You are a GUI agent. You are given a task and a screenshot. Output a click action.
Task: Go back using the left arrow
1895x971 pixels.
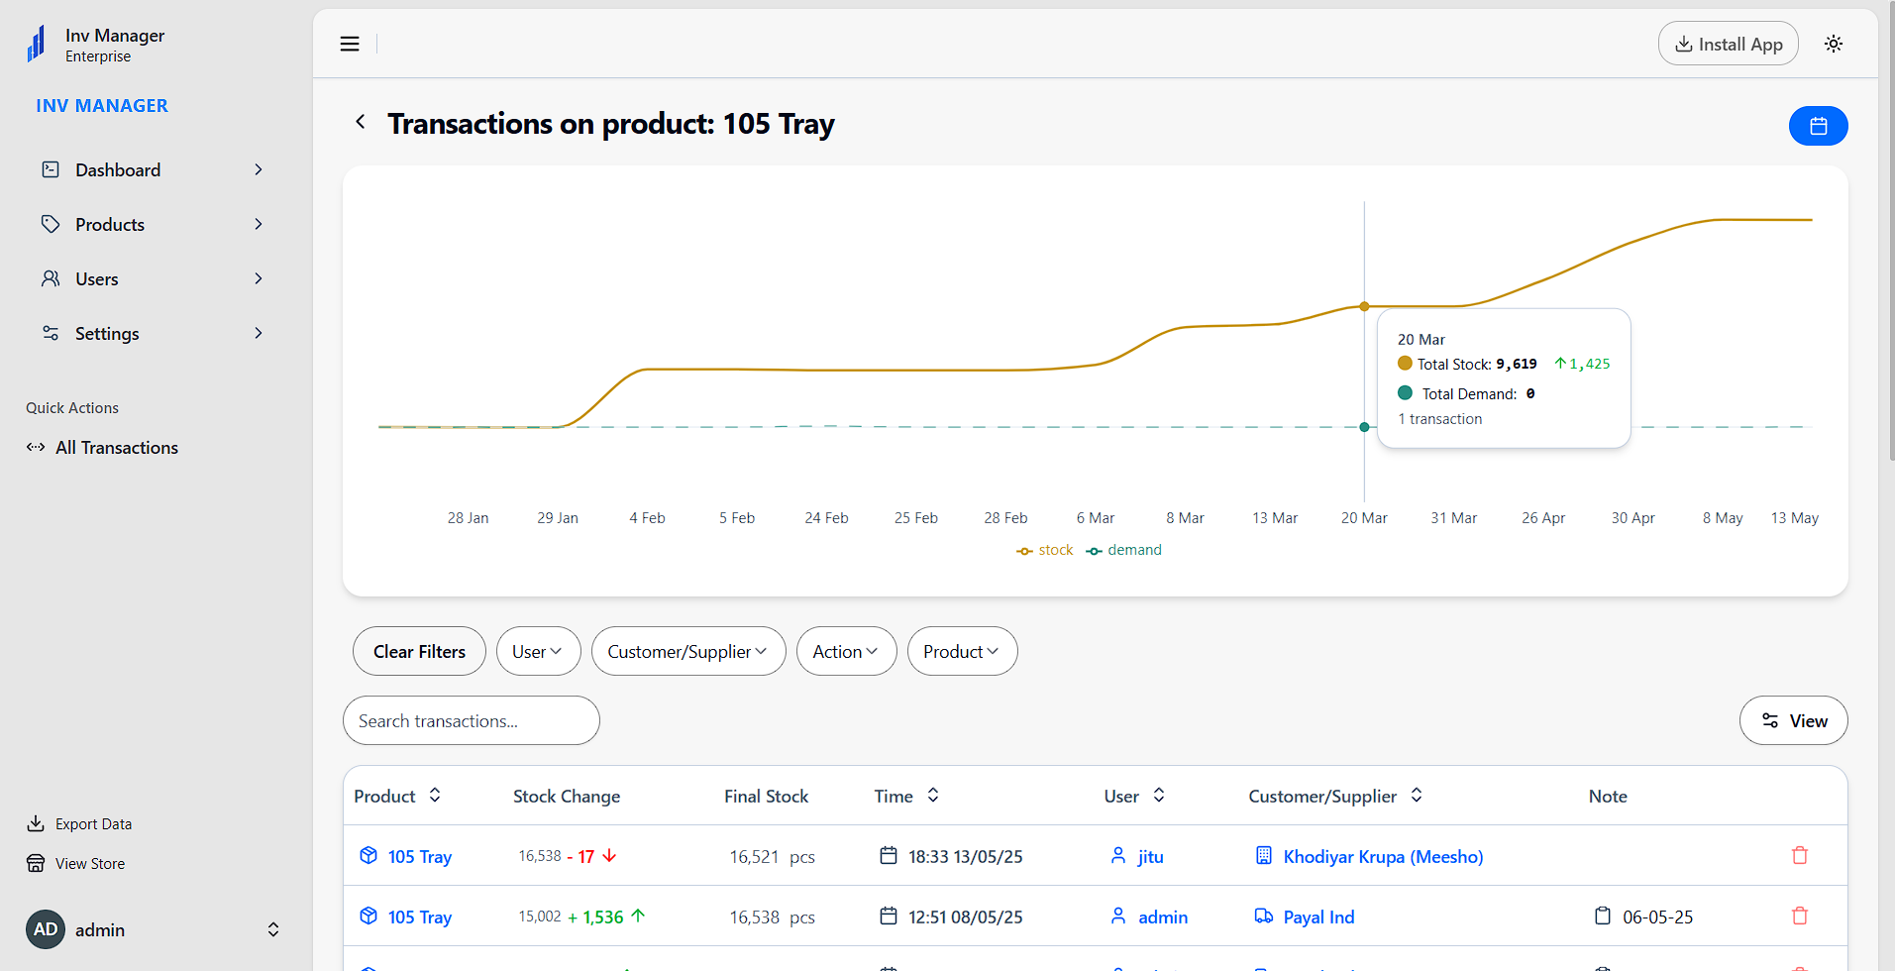pos(361,122)
